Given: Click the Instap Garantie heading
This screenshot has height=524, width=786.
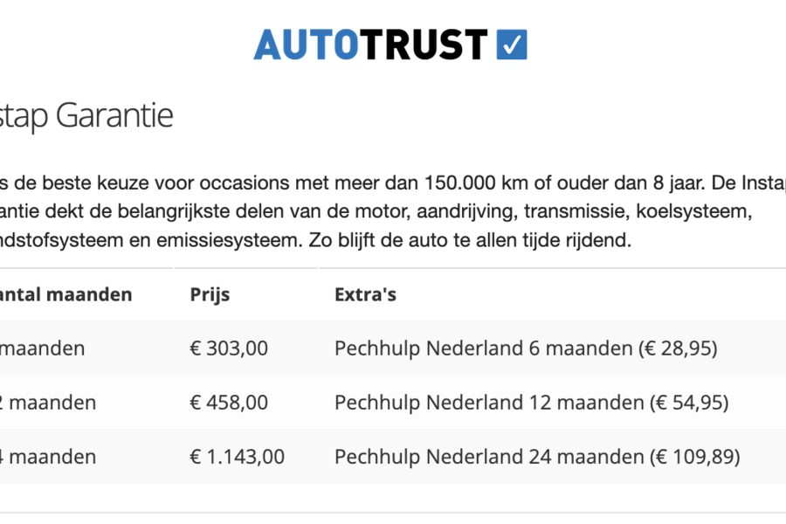Looking at the screenshot, I should click(86, 115).
